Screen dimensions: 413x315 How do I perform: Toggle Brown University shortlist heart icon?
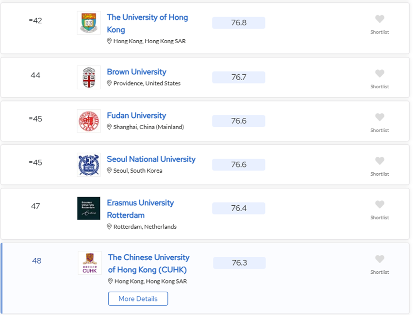click(x=380, y=73)
